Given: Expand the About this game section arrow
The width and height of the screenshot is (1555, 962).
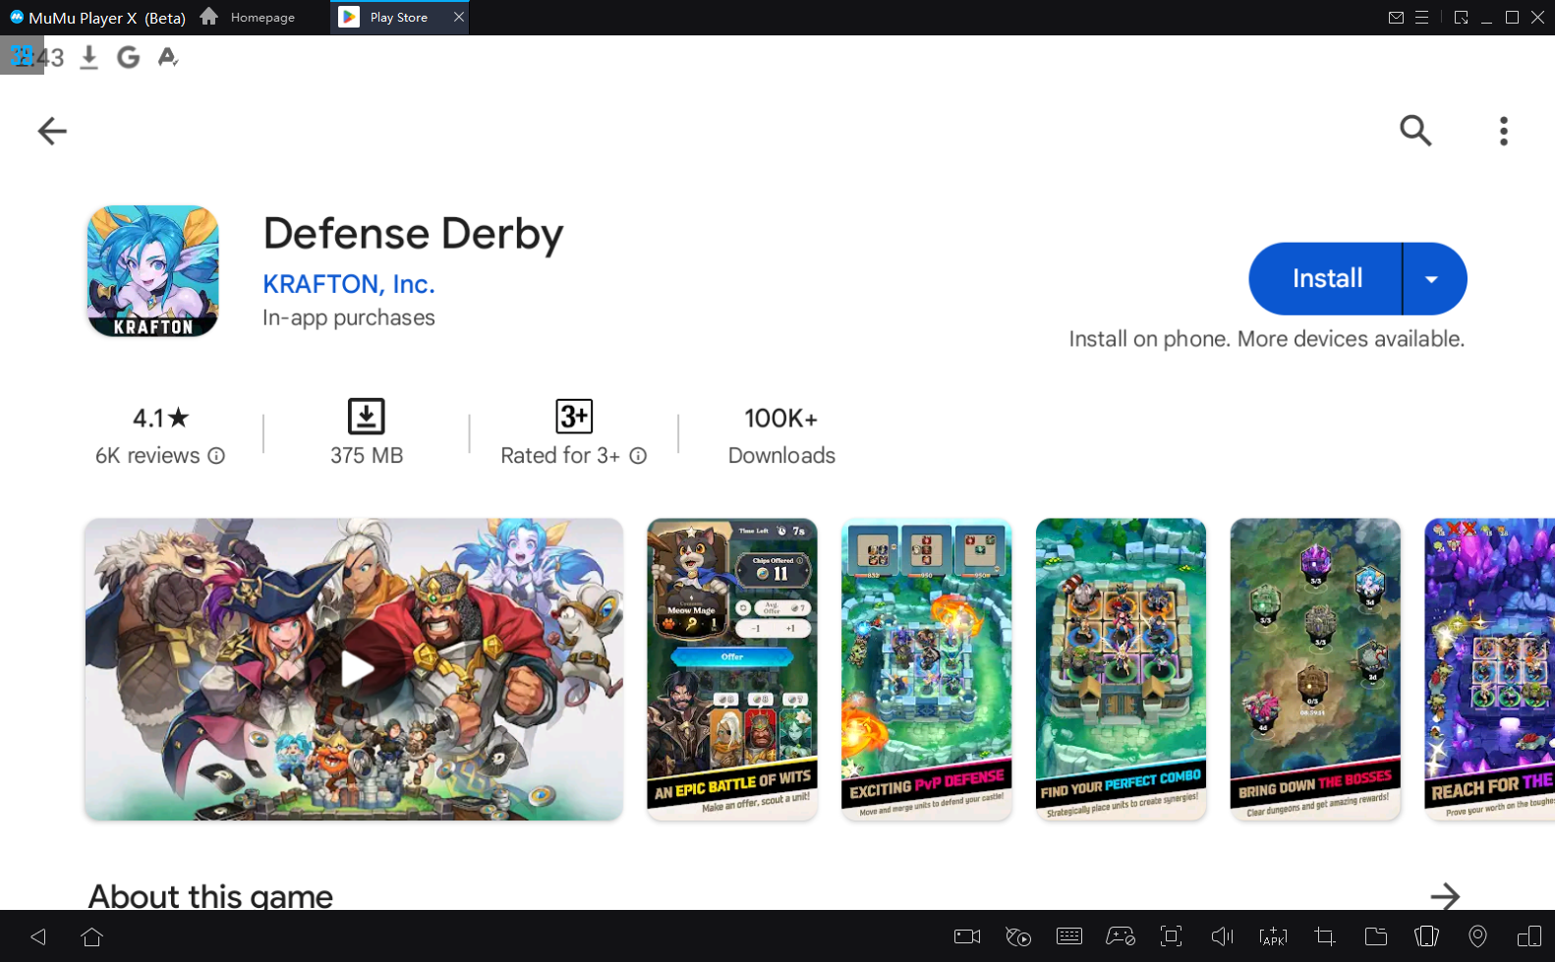Looking at the screenshot, I should coord(1444,895).
